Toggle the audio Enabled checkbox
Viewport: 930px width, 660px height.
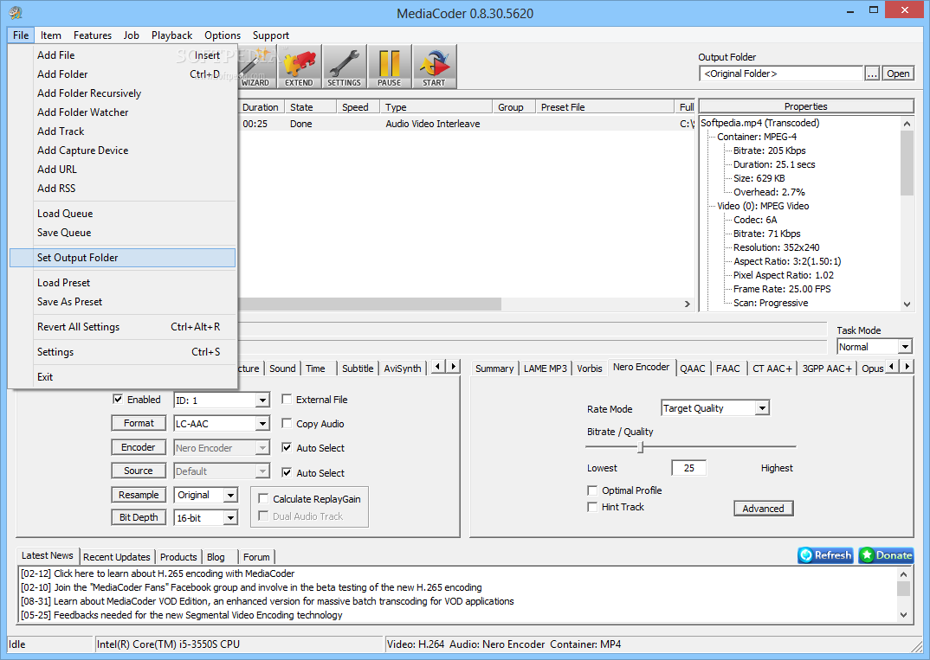pyautogui.click(x=118, y=400)
